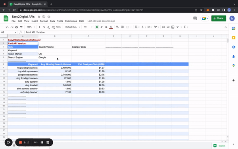Viewport: 238px width, 149px height.
Task: Expand the zoom 100% dropdown
Action: [x=31, y=27]
